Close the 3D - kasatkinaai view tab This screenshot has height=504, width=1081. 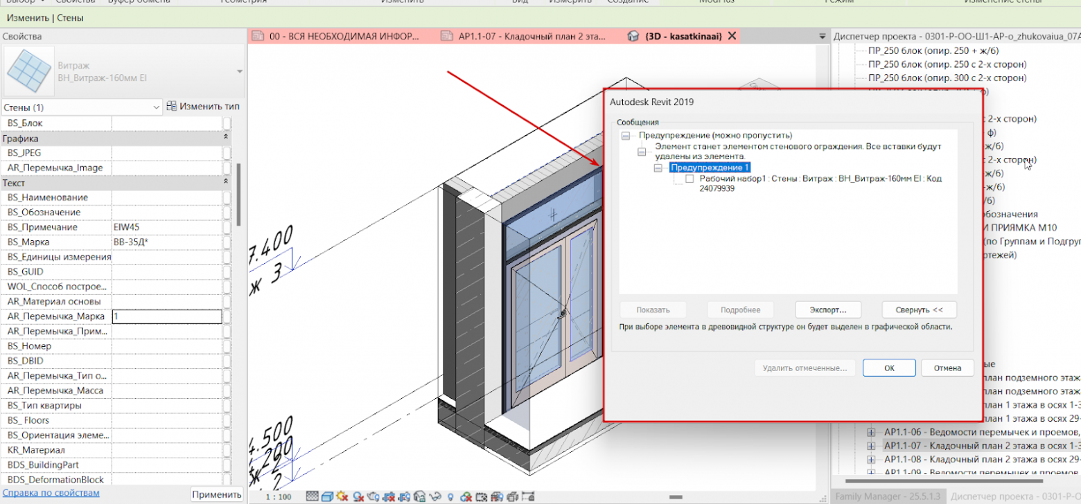(731, 36)
